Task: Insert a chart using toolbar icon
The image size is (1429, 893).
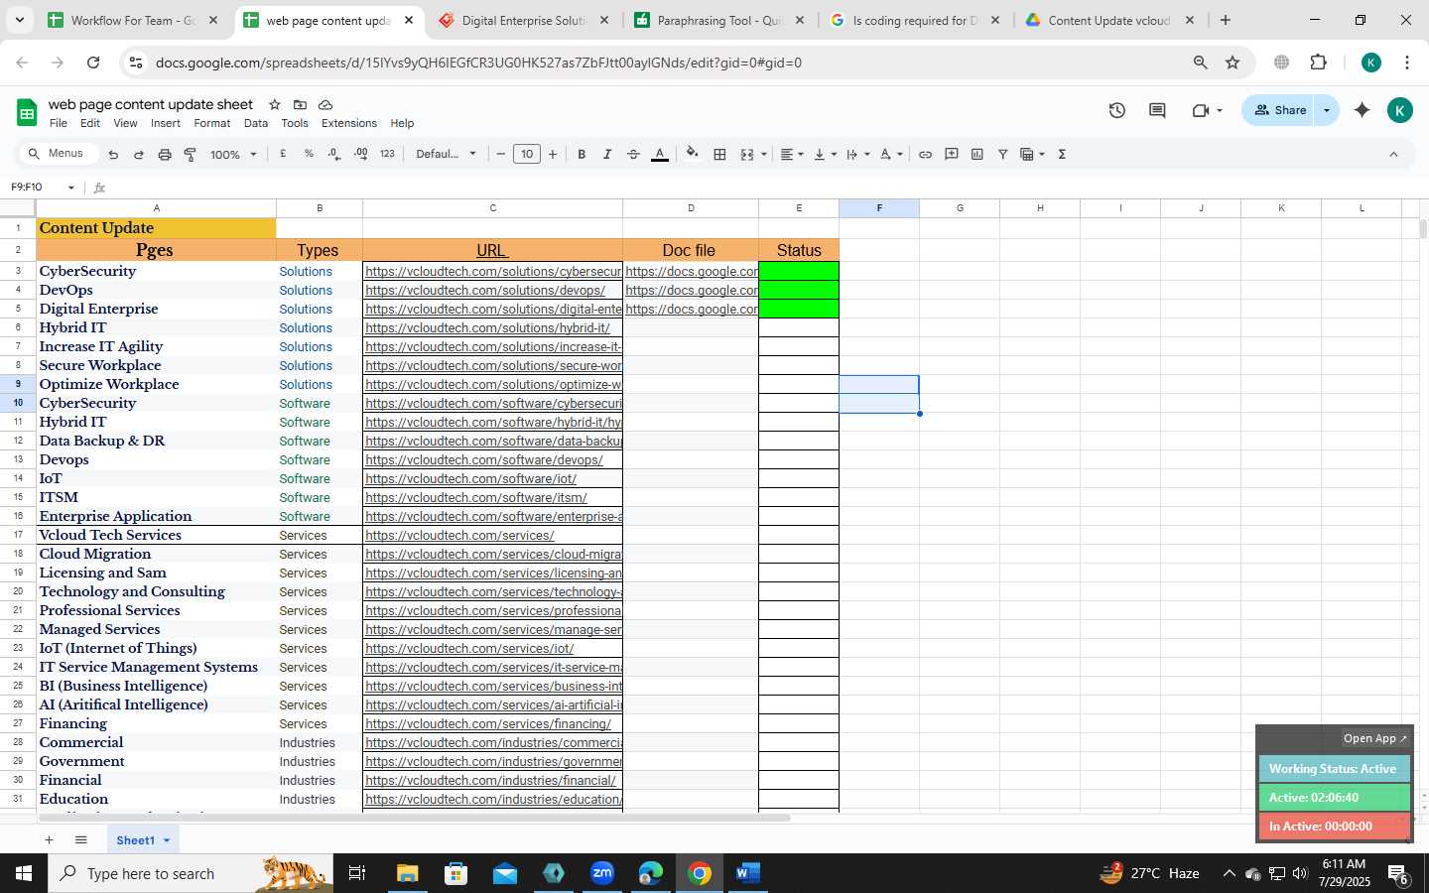Action: point(977,154)
